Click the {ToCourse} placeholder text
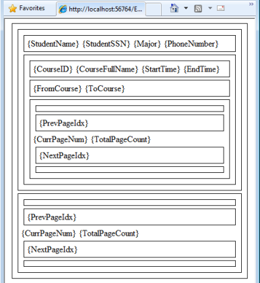Screen dimensions: 260x283 pyautogui.click(x=105, y=88)
